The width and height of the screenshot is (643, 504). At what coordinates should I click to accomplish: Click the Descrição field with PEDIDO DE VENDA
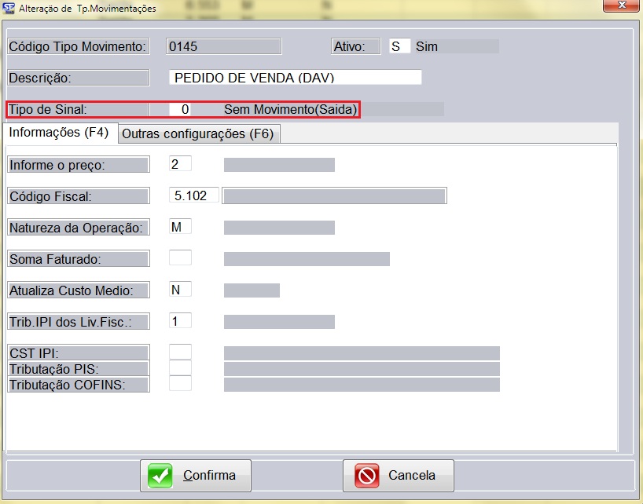coord(295,78)
